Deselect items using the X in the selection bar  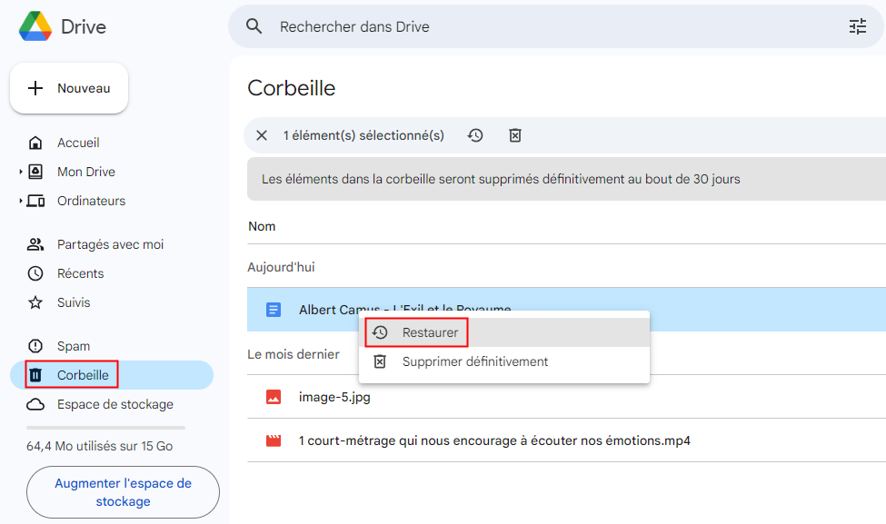(261, 134)
